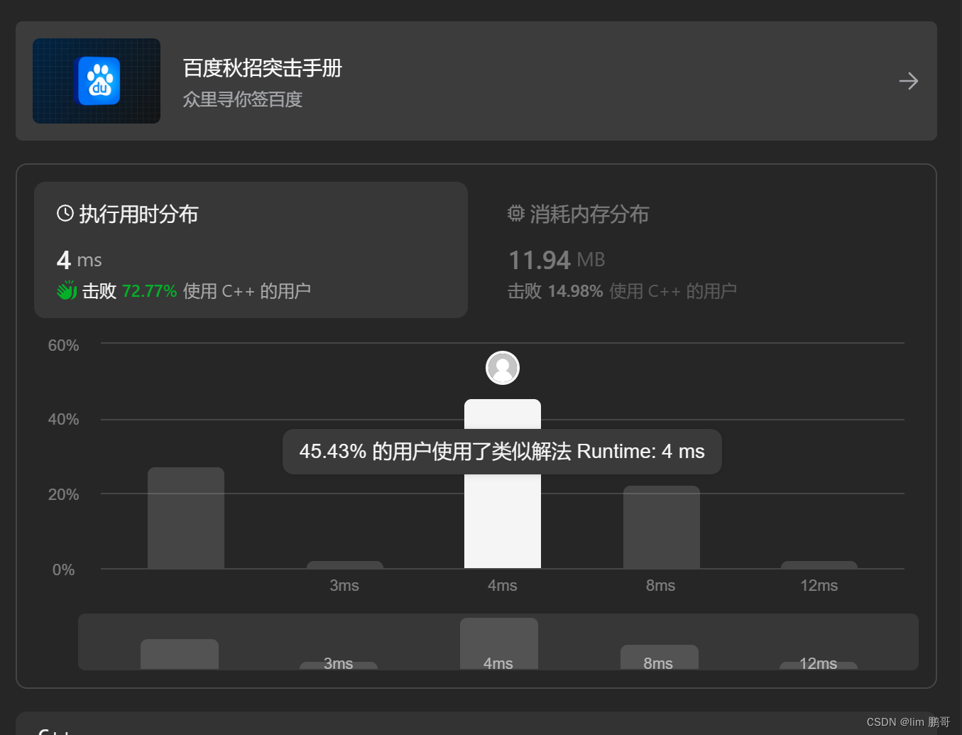Click the 8ms bar in range overview strip
The height and width of the screenshot is (735, 962).
[x=660, y=657]
